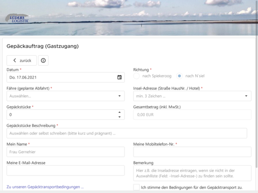Focus the Meine Mobiltelefon-Nr. field

[x=192, y=152]
